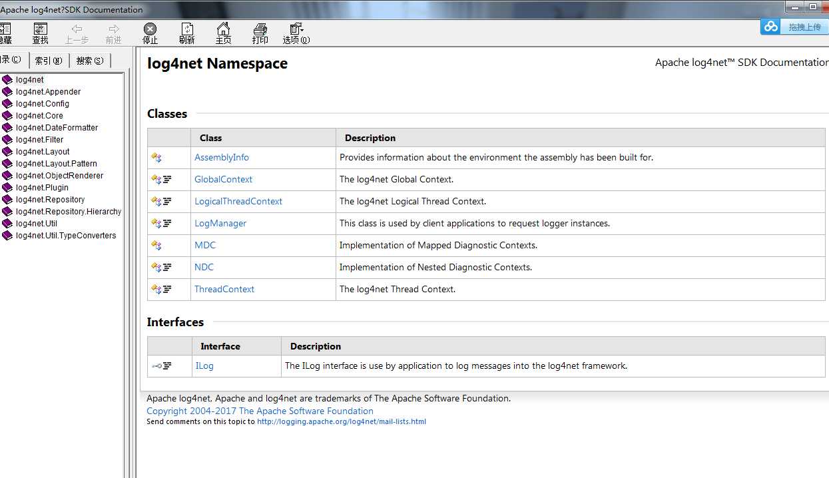Click the Class column header
The image size is (829, 478).
210,138
